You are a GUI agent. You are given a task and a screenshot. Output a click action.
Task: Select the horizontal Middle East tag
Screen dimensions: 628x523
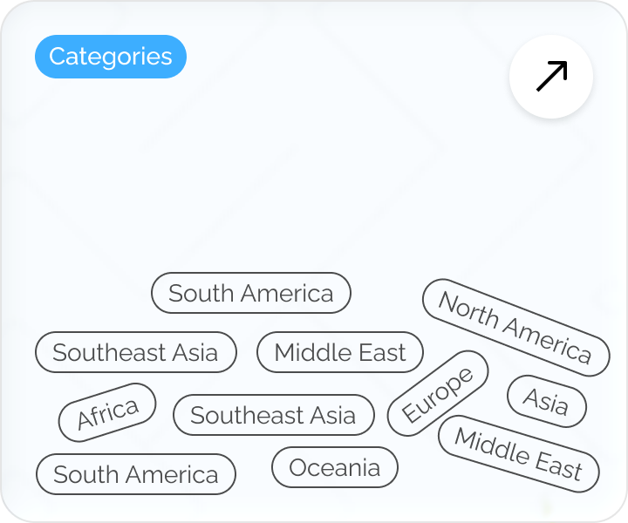click(x=340, y=352)
